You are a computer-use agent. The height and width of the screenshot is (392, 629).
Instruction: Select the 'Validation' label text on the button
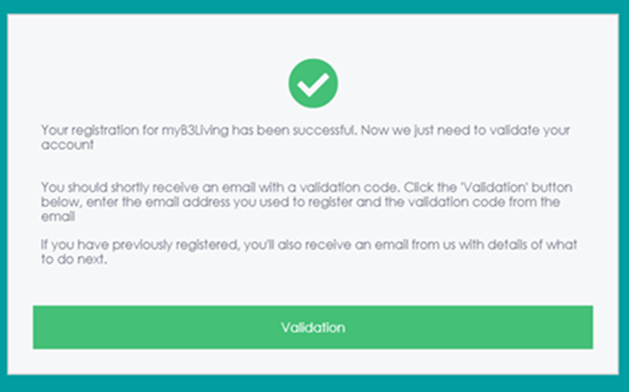(x=313, y=328)
